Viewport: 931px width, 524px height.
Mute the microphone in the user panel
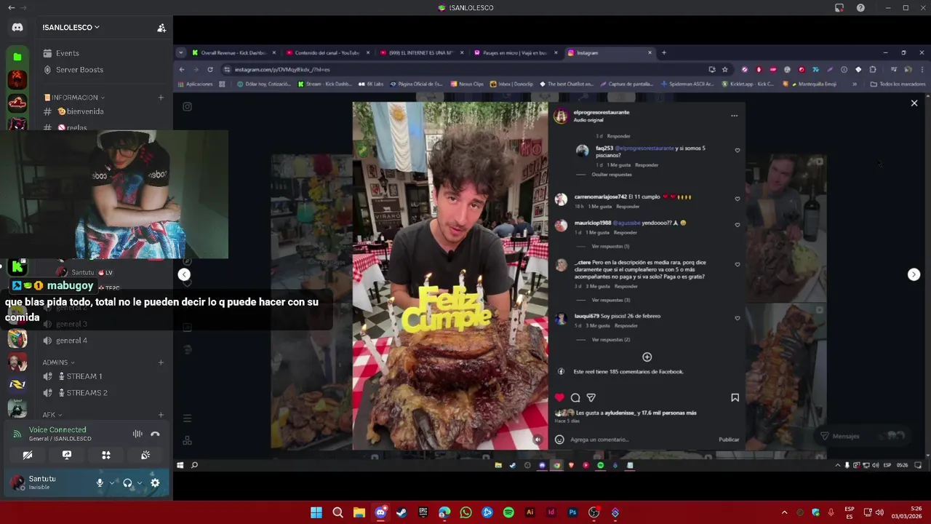pos(100,483)
